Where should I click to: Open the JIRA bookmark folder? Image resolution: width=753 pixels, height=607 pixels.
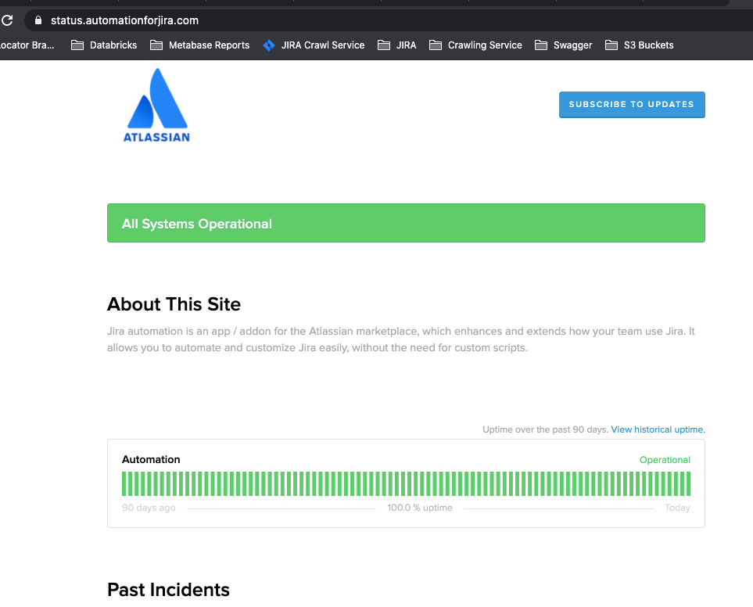tap(397, 45)
